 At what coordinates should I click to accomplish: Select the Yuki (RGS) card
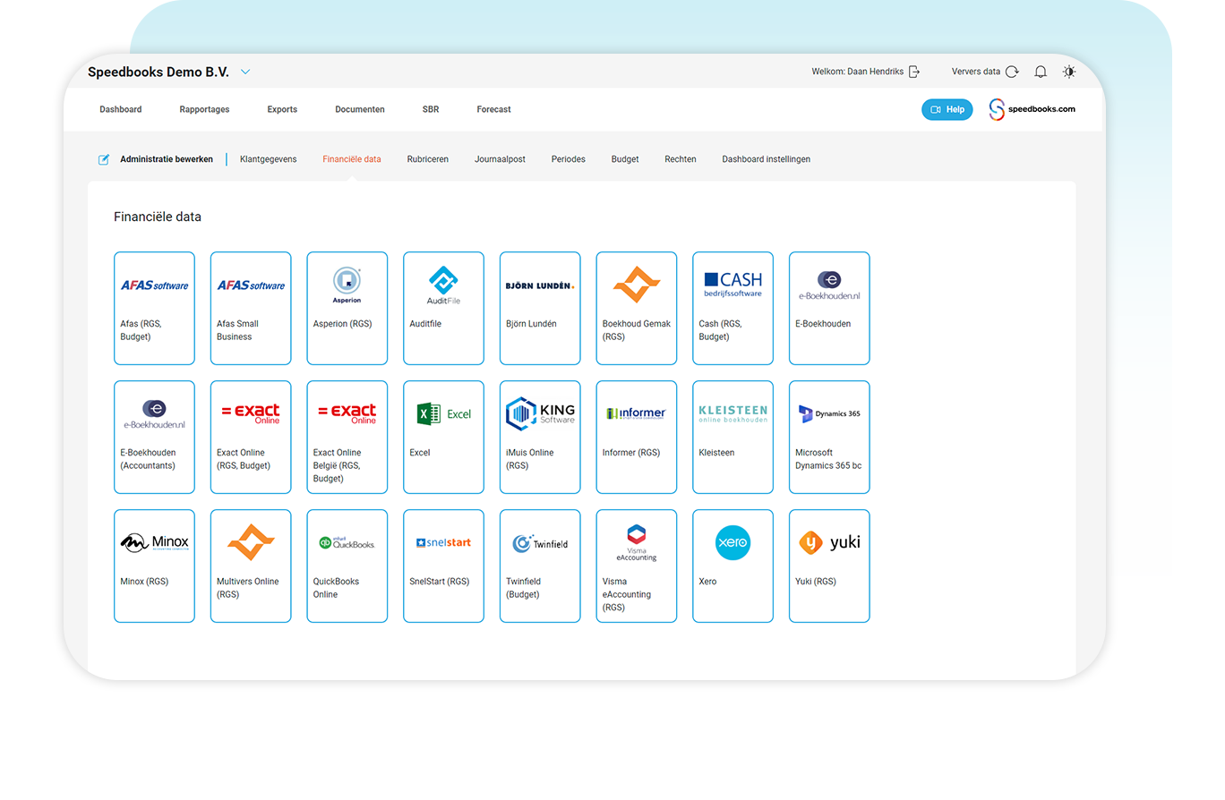829,566
